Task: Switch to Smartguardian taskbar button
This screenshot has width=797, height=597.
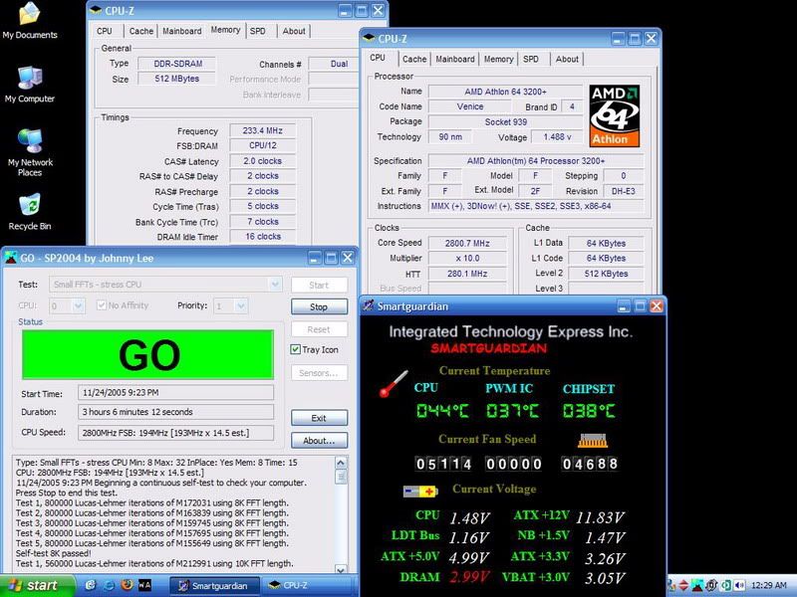Action: pos(214,585)
